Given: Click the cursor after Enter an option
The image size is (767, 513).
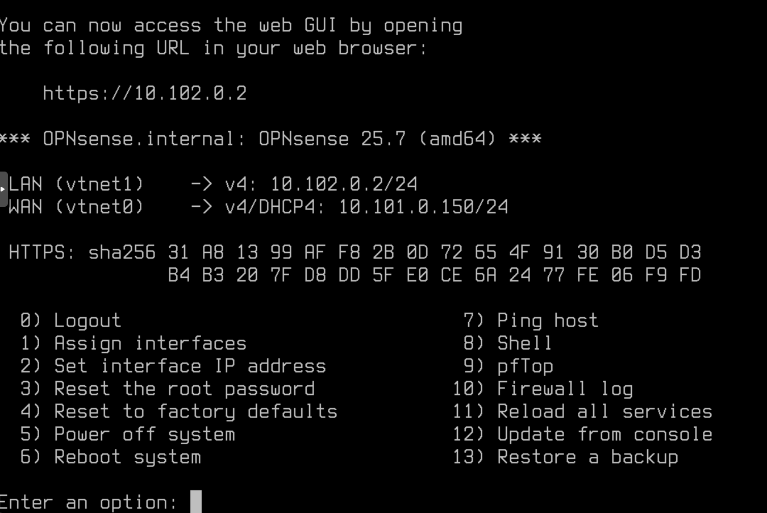Looking at the screenshot, I should point(195,502).
